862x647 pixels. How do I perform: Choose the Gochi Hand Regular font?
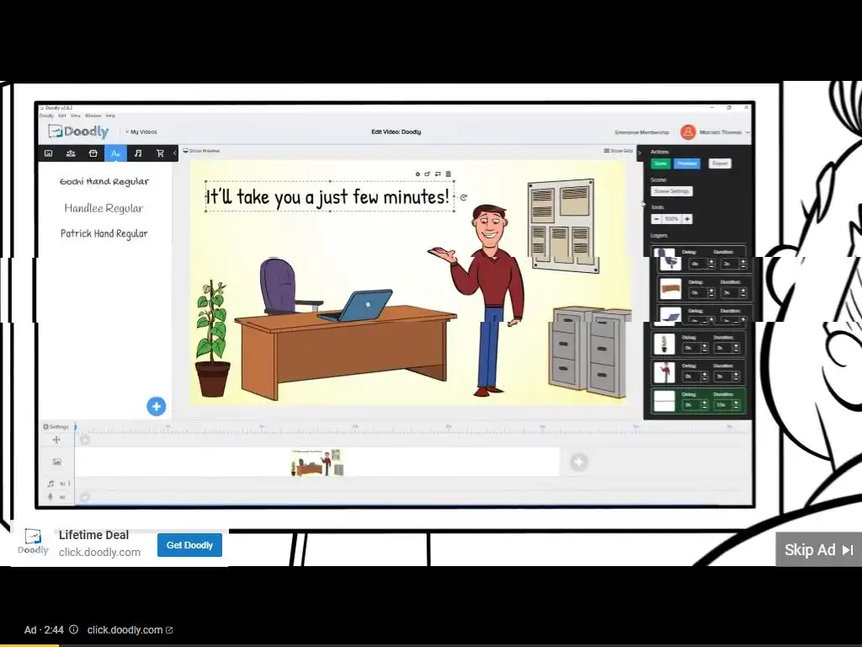104,182
